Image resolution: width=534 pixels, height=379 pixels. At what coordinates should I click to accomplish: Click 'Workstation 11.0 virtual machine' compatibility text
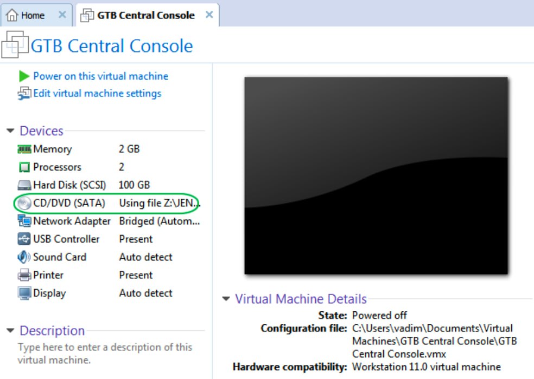pyautogui.click(x=427, y=367)
